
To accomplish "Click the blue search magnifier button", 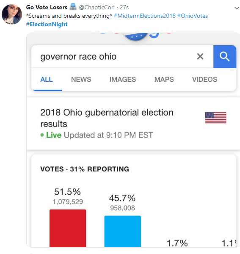I will pyautogui.click(x=225, y=57).
